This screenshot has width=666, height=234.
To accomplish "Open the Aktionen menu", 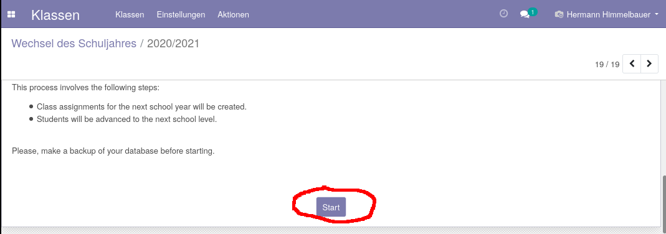I will point(233,14).
